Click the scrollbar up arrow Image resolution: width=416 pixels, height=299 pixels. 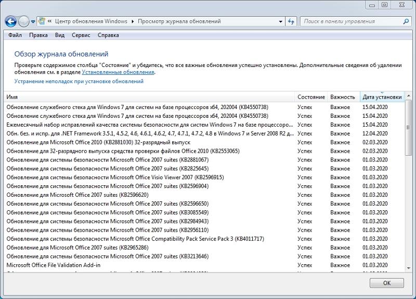click(x=409, y=96)
